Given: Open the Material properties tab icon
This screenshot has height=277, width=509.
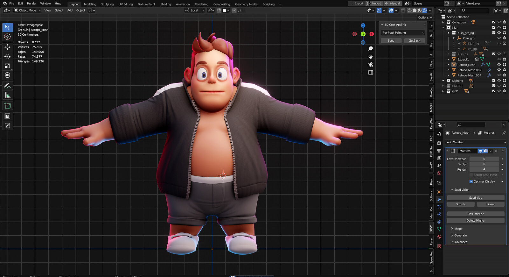Looking at the screenshot, I should 439,237.
